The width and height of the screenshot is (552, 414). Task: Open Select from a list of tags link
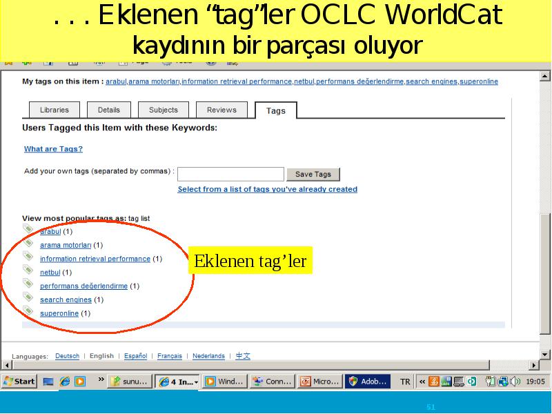point(267,189)
